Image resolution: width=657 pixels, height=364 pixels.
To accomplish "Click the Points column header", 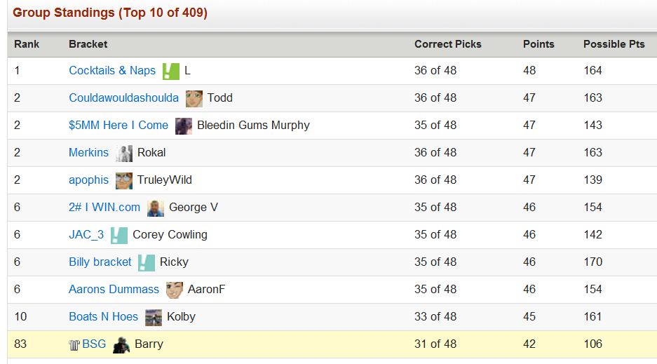I will [x=539, y=44].
